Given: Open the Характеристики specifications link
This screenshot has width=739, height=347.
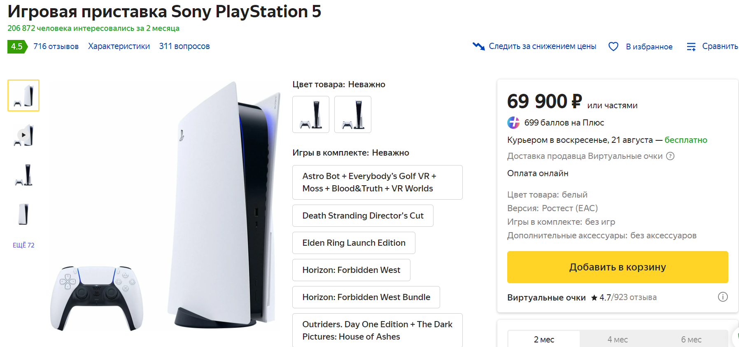Looking at the screenshot, I should [x=119, y=47].
